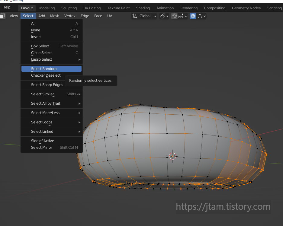Click the transform orientation axes icon

point(135,16)
